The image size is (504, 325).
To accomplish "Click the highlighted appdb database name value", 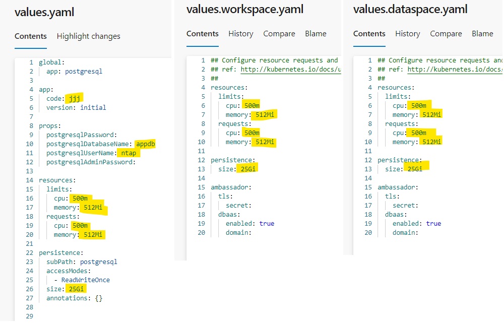I will point(146,144).
